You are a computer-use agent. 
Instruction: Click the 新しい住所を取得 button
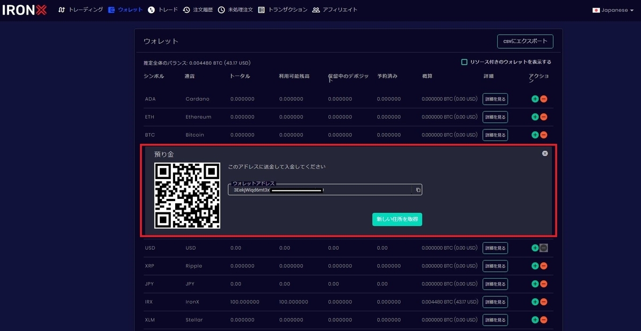(x=397, y=219)
